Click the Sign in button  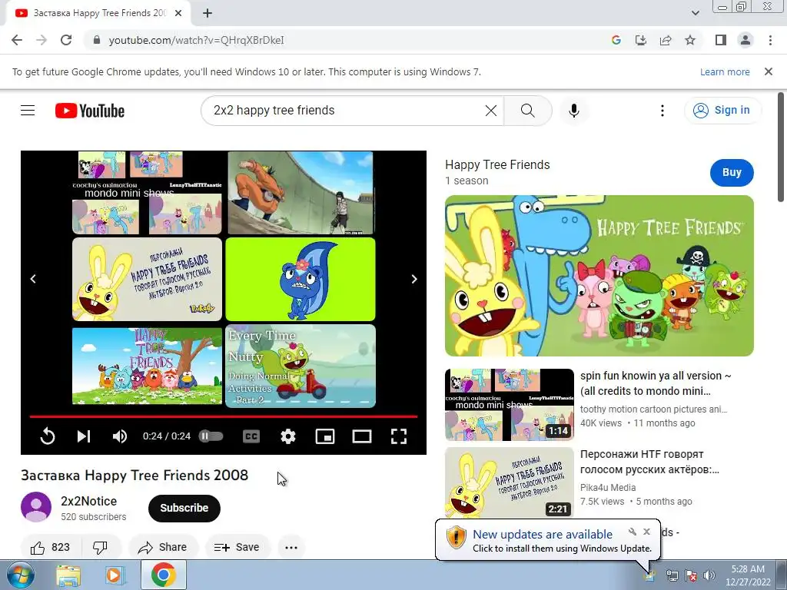click(x=722, y=111)
